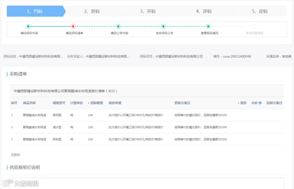Screen dimensions: 294x189
Task: Click the 招标名称 text in info bar
Action: pyautogui.click(x=33, y=57)
